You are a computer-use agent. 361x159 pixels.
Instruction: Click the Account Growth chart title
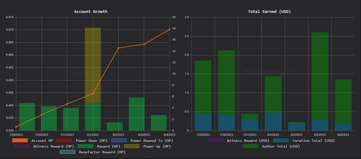coord(91,12)
